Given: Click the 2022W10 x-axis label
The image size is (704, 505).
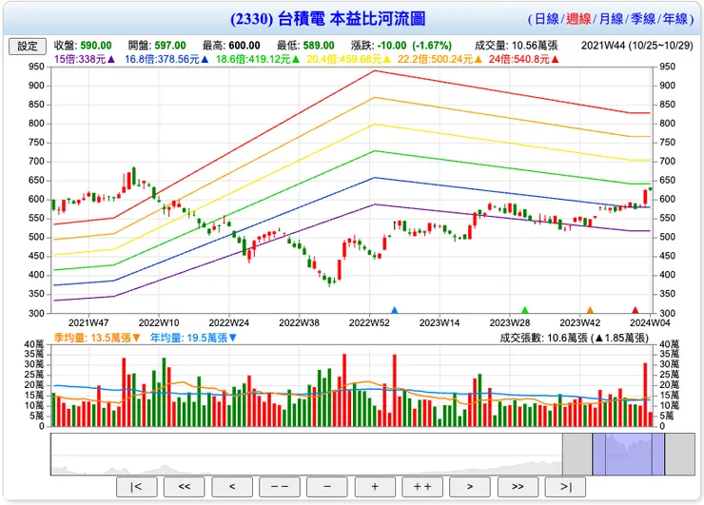Looking at the screenshot, I should coord(159,322).
